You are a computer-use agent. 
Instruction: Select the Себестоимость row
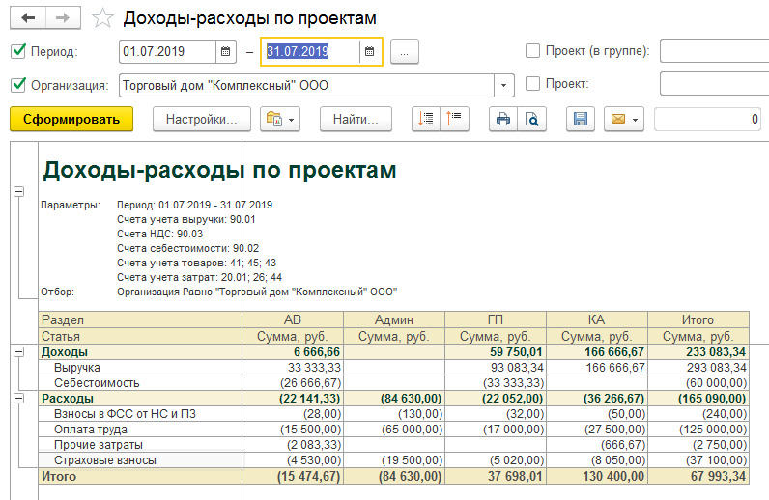[x=140, y=383]
